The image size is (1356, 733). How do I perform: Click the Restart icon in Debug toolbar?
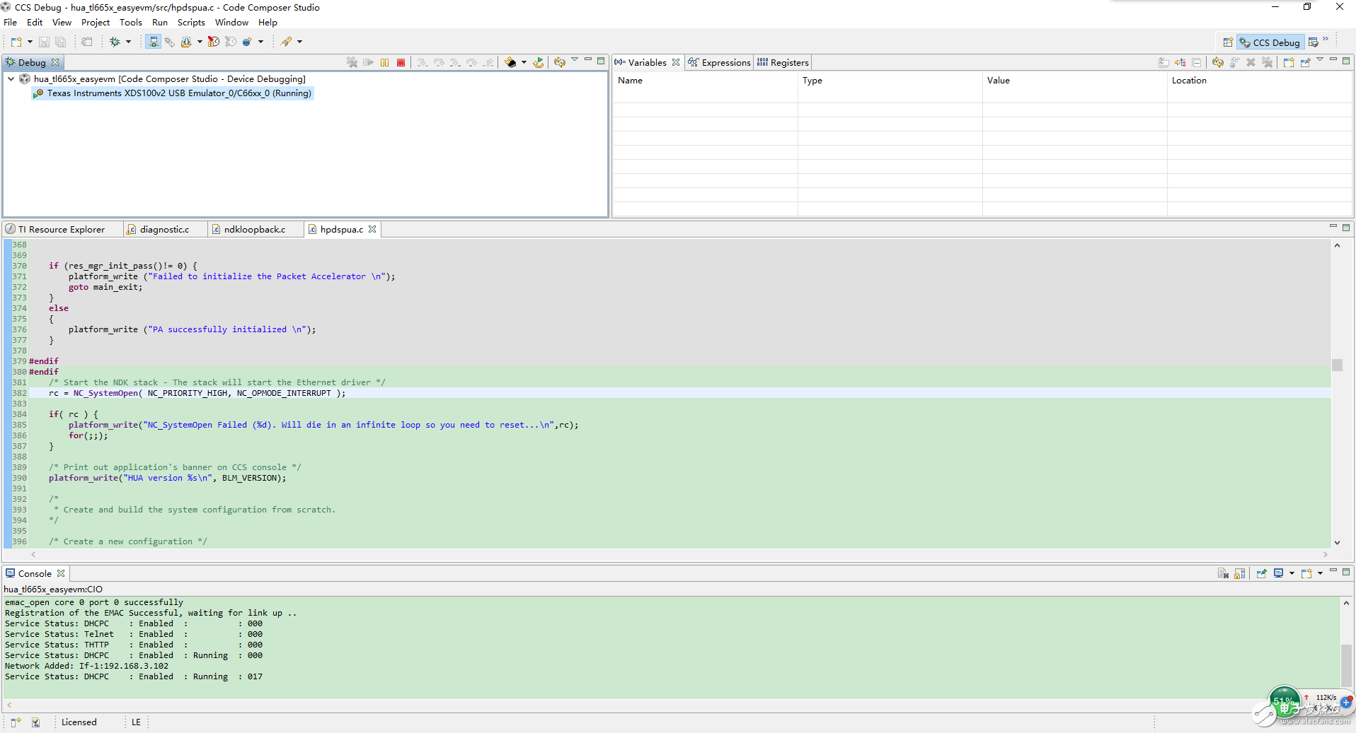tap(539, 63)
